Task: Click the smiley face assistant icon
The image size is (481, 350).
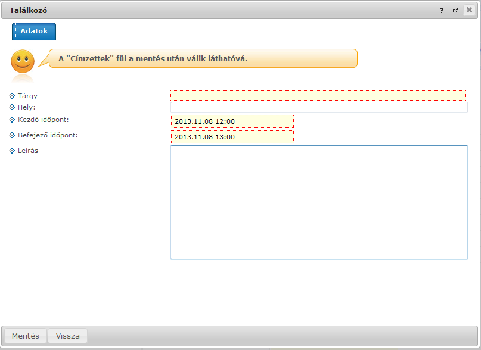Action: coord(23,61)
